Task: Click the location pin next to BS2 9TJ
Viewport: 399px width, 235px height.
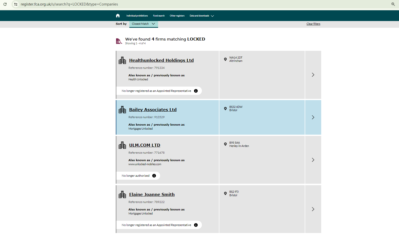Action: pyautogui.click(x=225, y=193)
